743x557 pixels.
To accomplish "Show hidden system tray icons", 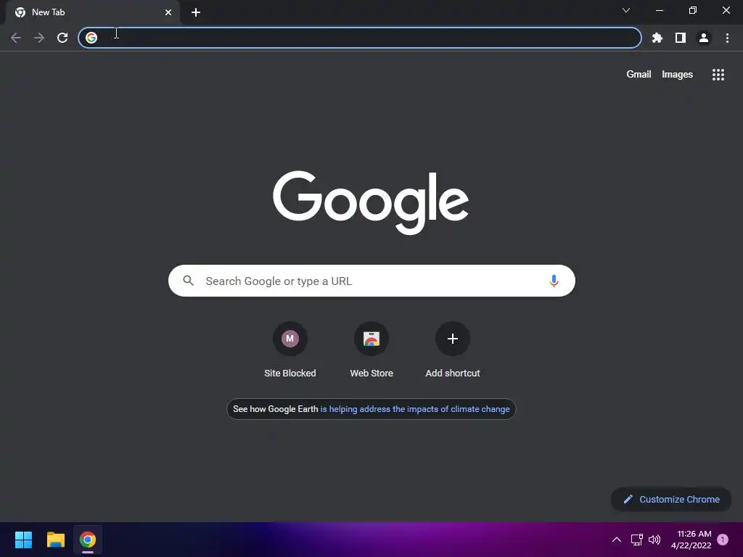I will [x=617, y=540].
